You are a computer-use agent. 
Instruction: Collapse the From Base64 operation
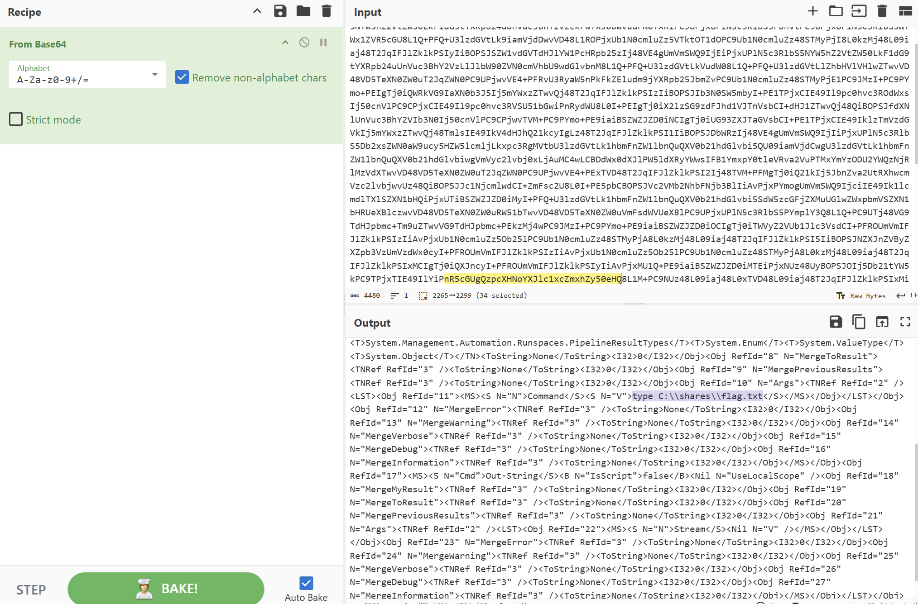tap(285, 43)
